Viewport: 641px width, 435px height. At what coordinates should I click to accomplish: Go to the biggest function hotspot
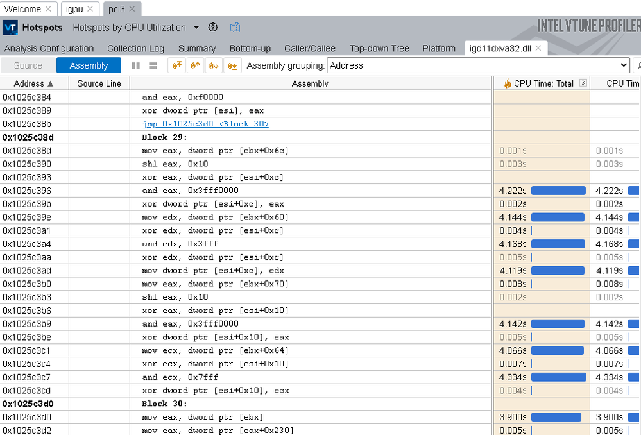pos(176,65)
